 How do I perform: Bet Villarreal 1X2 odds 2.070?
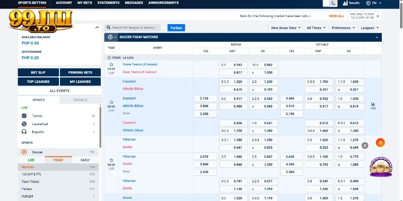click(206, 157)
